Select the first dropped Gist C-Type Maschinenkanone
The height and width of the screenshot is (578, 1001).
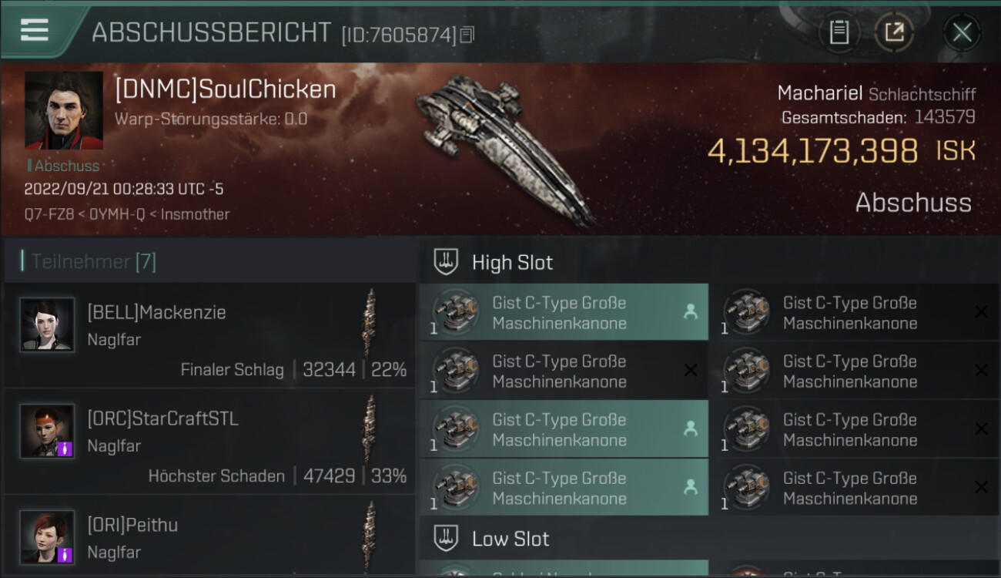tap(564, 312)
